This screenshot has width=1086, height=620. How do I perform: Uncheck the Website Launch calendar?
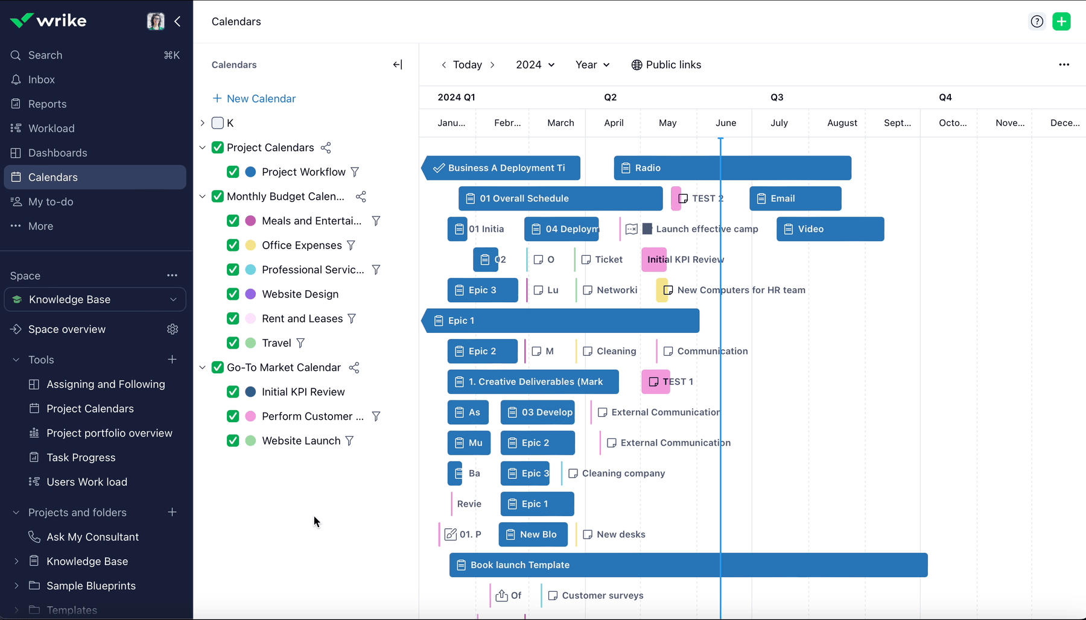click(x=233, y=440)
